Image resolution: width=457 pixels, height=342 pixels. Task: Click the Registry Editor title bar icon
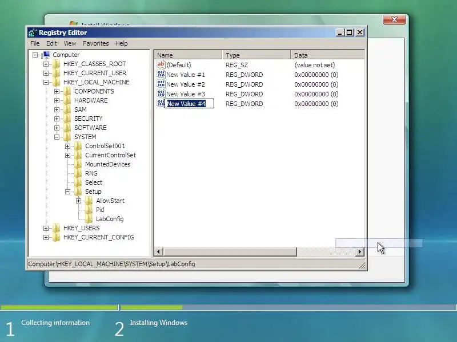point(33,32)
